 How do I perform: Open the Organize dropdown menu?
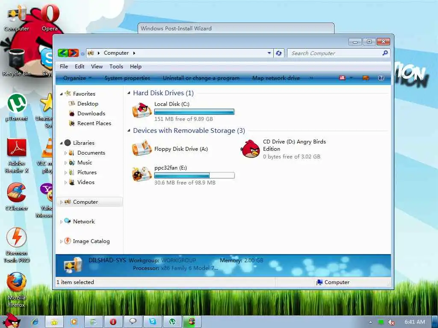[x=77, y=78]
